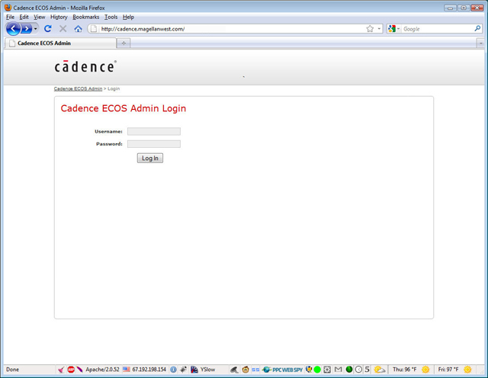Go back with the Back arrow
The height and width of the screenshot is (378, 488).
(13, 29)
